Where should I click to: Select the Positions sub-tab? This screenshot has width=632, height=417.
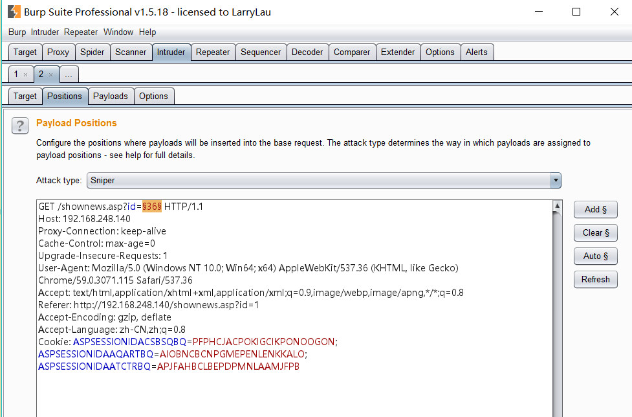pos(65,96)
